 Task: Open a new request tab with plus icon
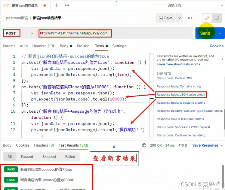57,5
